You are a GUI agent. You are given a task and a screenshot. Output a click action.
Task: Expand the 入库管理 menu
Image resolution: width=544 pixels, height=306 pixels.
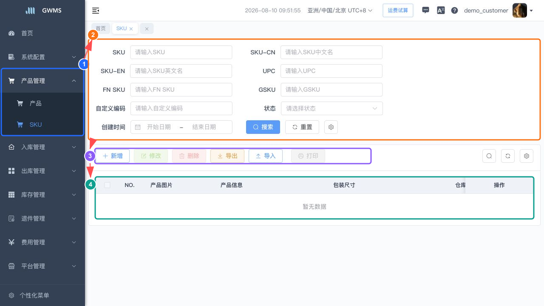point(42,147)
